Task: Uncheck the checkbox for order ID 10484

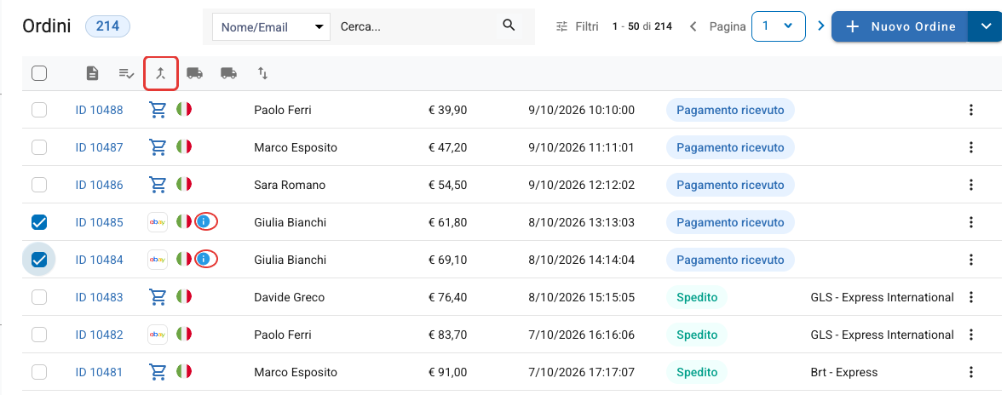Action: (x=39, y=260)
